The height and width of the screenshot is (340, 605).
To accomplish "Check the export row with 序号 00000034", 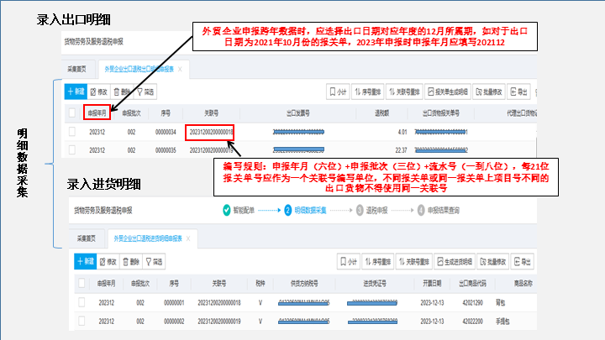I will [72, 132].
